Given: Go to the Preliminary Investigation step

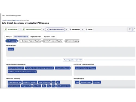Looking at the screenshot, I should (x=32, y=29).
